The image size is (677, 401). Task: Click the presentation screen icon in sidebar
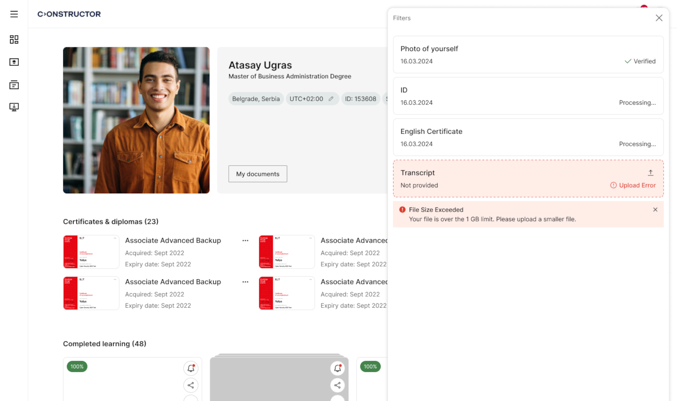pyautogui.click(x=14, y=107)
